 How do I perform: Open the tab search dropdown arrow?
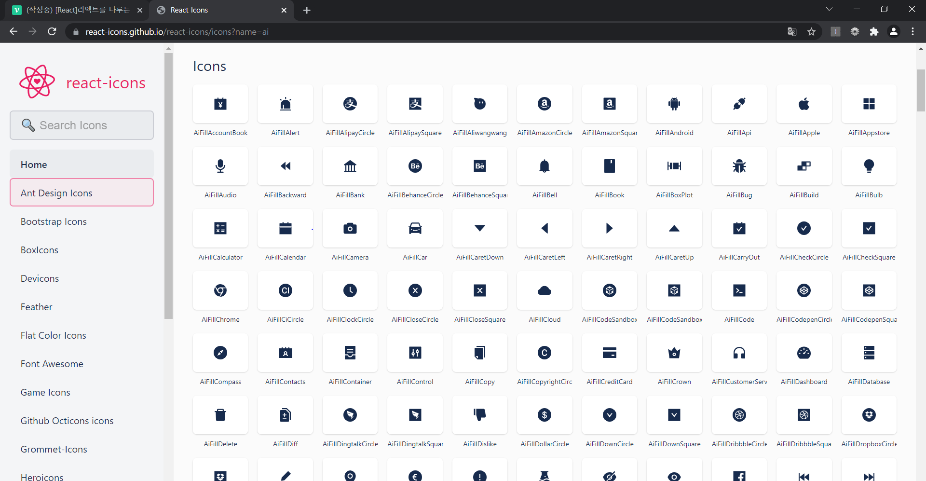coord(829,9)
